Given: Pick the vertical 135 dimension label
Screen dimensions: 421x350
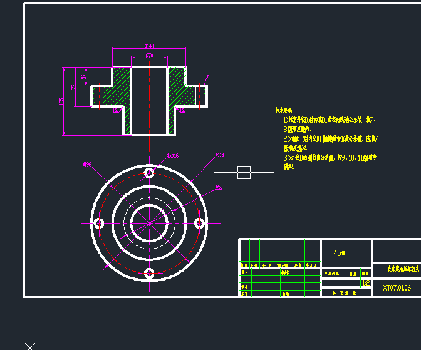Looking at the screenshot, I should tap(61, 101).
